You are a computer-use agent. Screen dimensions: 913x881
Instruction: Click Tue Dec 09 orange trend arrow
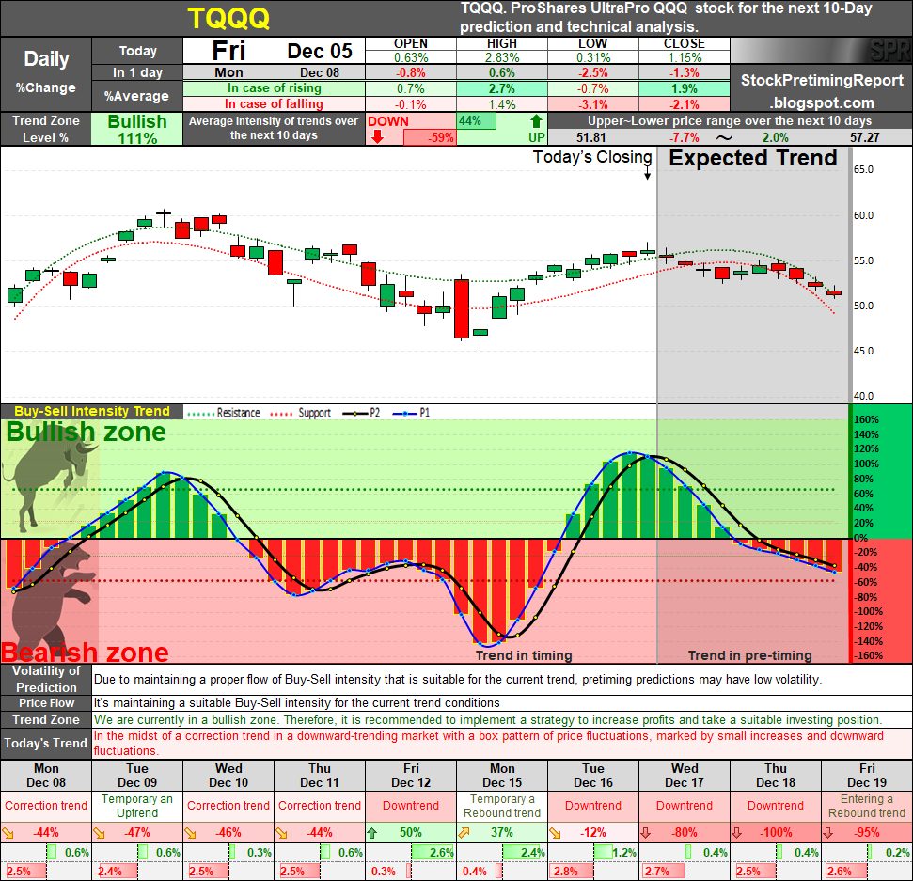(x=99, y=833)
